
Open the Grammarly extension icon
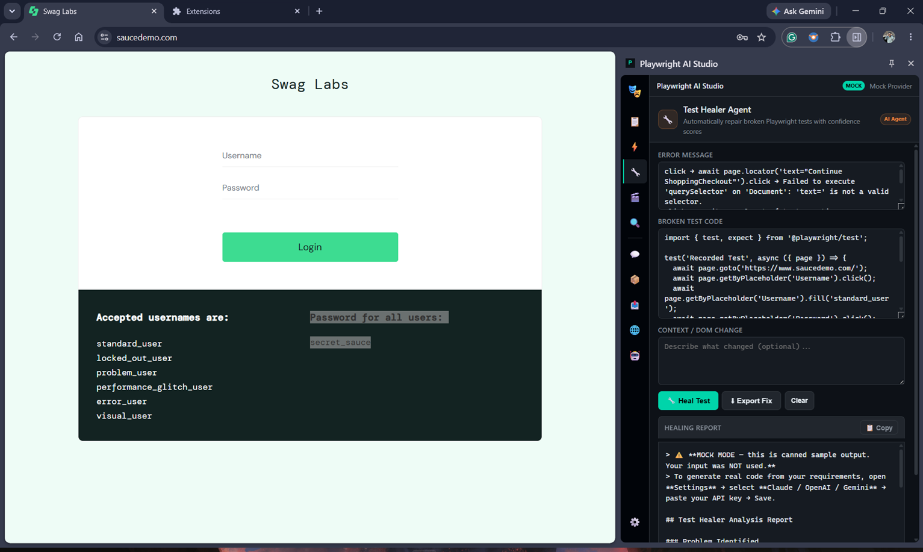[792, 37]
